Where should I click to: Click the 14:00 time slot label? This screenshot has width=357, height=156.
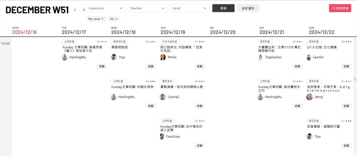[x=5, y=44]
